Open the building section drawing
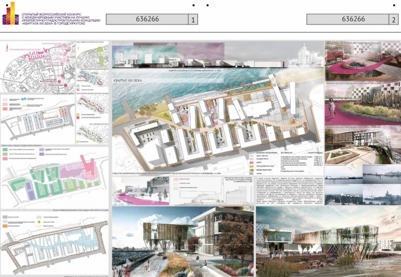The image size is (401, 277). (212, 191)
